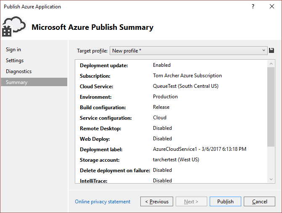Click the AzureCloudService1 deployment label value
The image size is (282, 213).
pos(200,149)
